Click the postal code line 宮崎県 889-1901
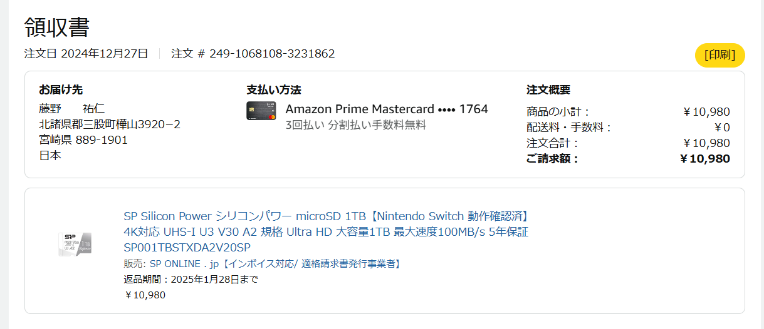Image resolution: width=764 pixels, height=329 pixels. point(83,140)
